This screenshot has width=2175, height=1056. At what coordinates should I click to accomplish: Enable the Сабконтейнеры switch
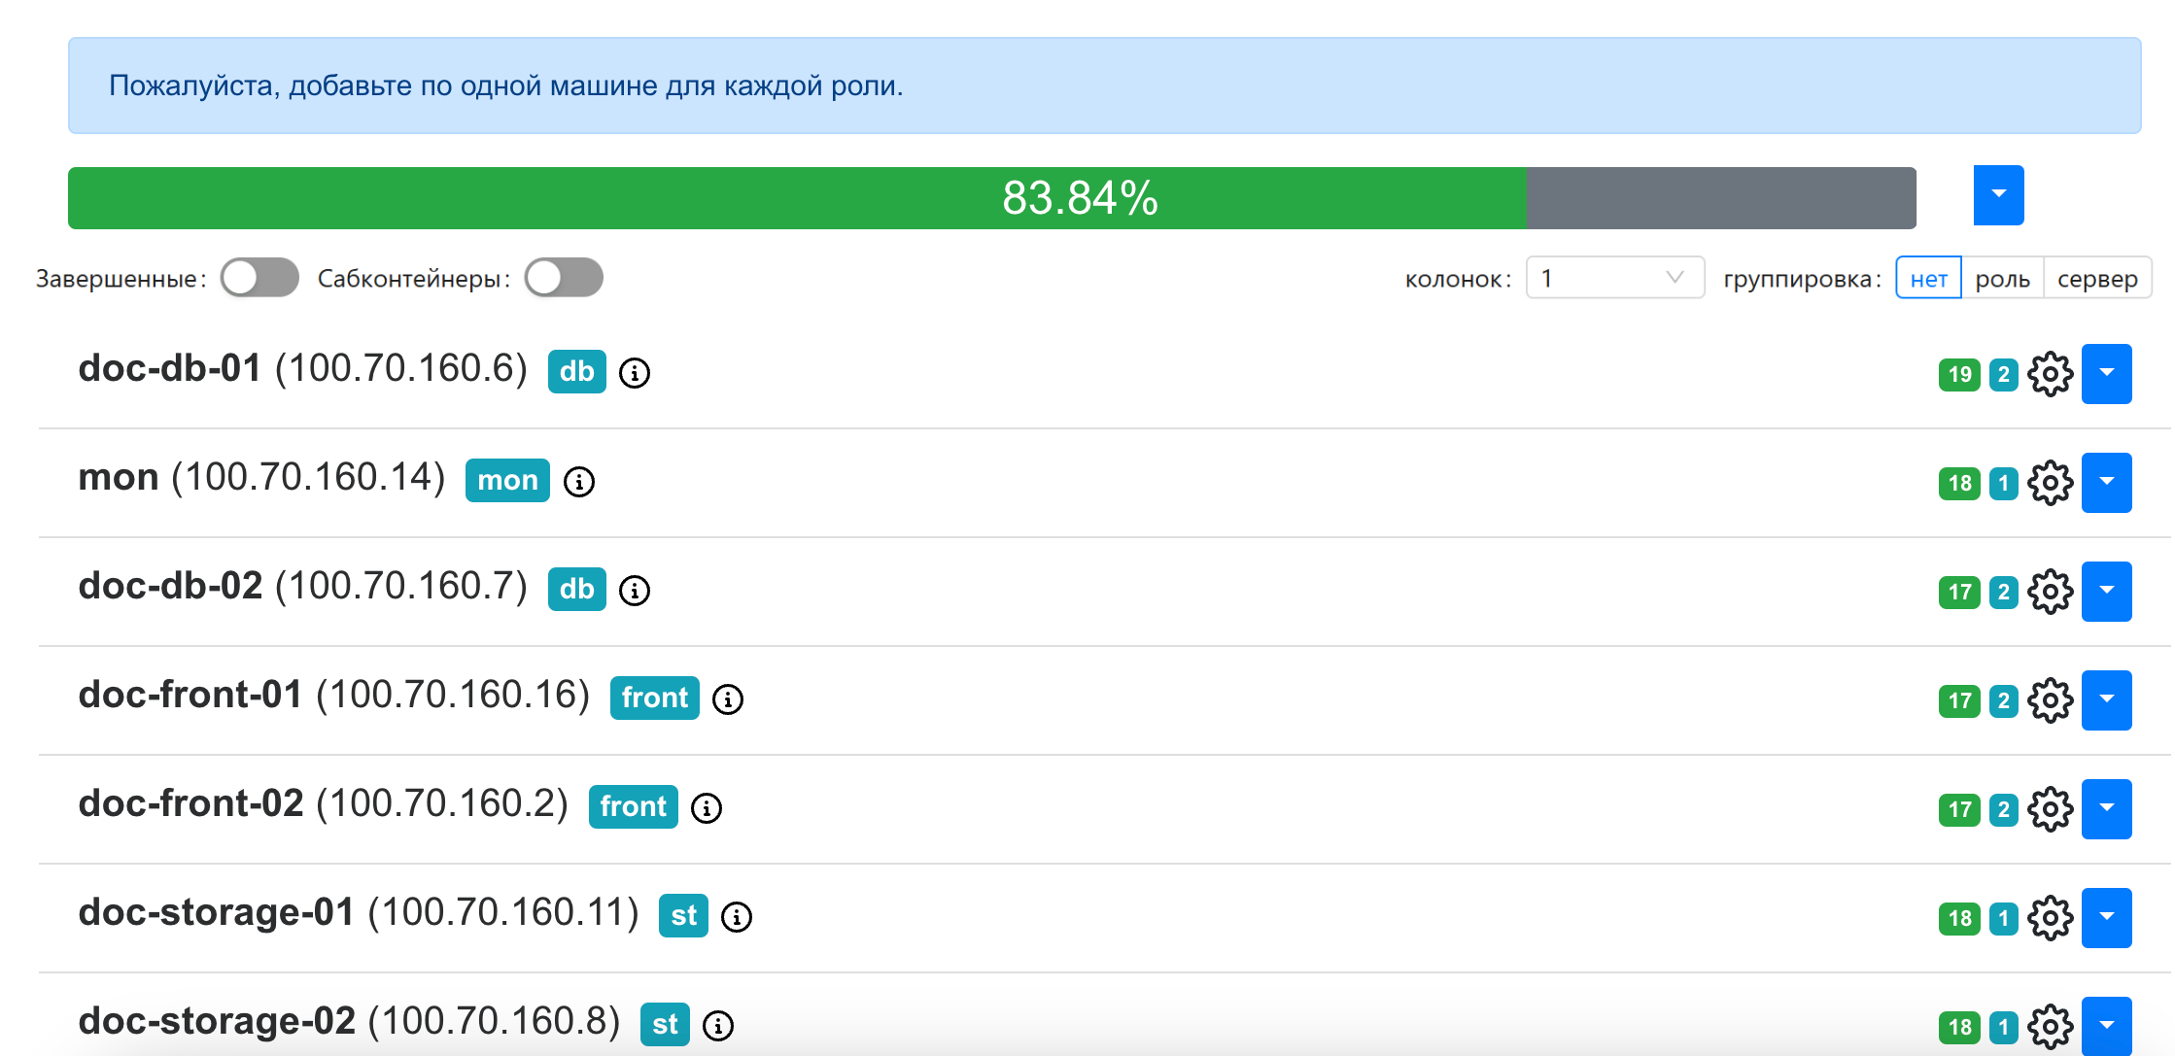coord(564,278)
